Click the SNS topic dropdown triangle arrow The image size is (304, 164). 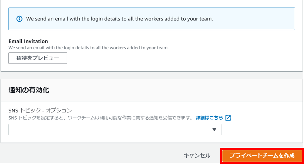click(x=214, y=130)
